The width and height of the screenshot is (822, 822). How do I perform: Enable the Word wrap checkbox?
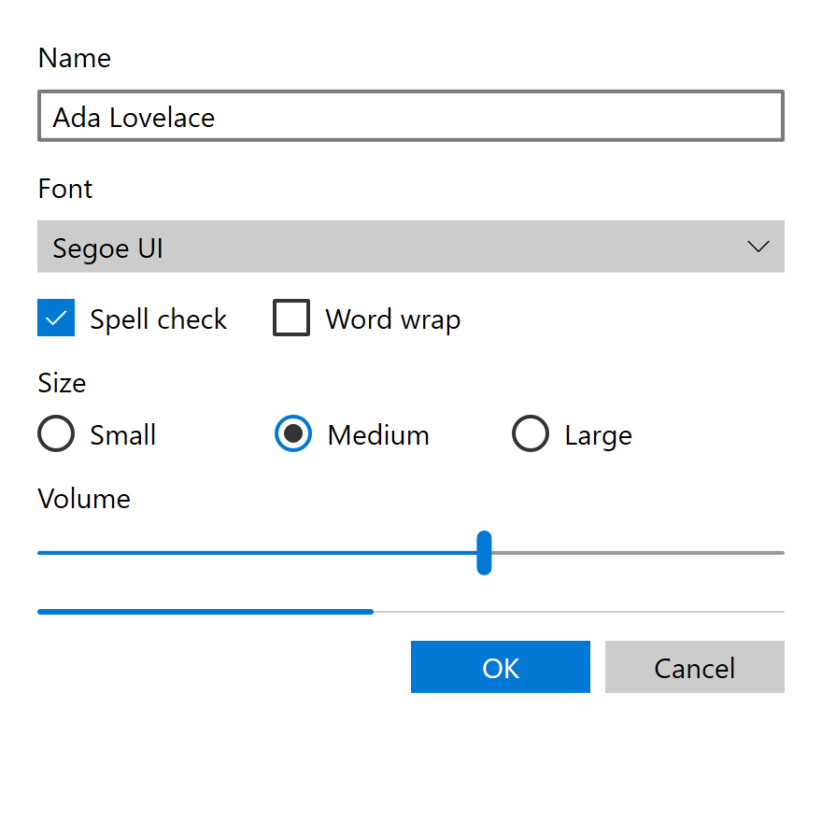point(291,318)
